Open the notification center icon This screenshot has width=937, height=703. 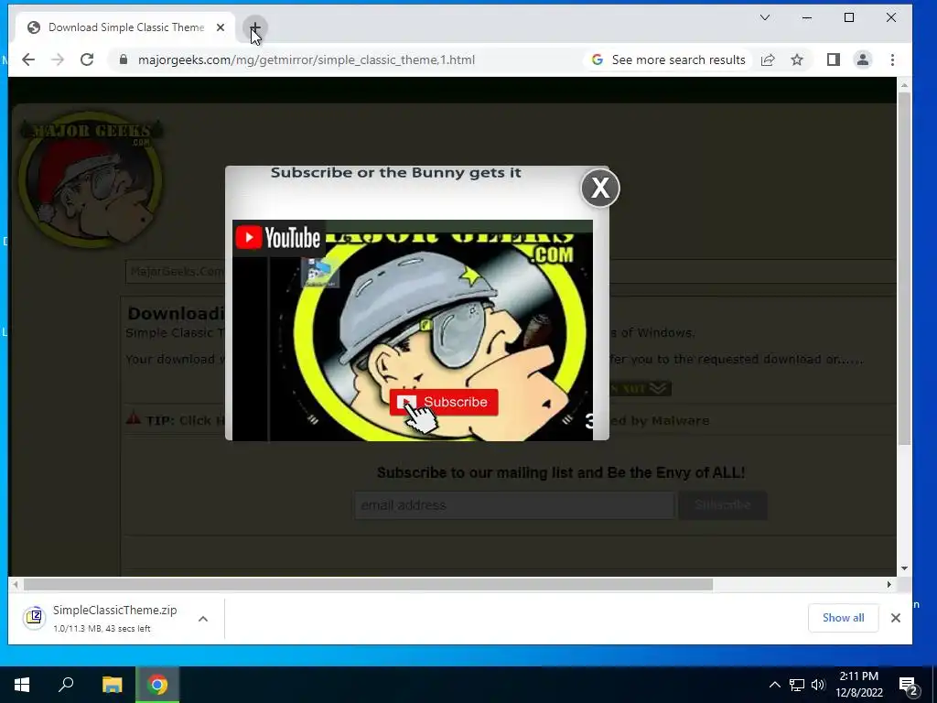coord(909,686)
